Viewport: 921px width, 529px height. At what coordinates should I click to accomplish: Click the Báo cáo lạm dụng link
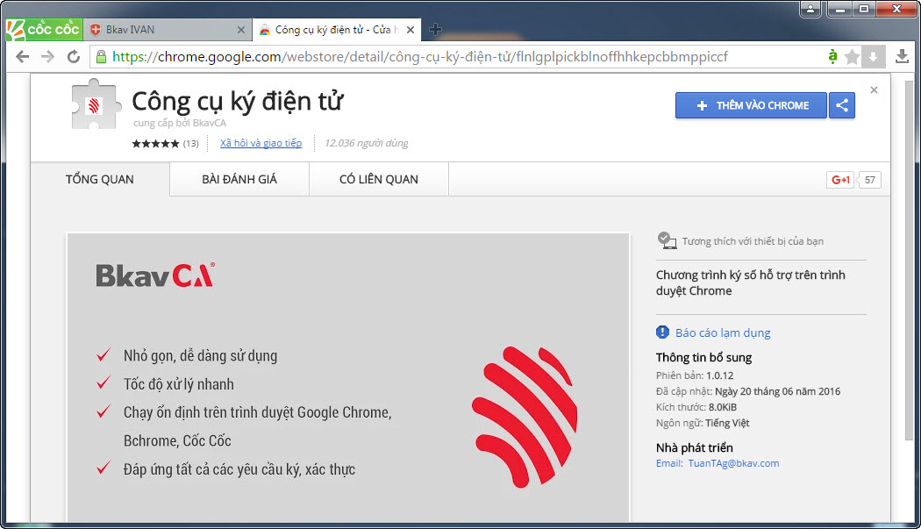pos(723,332)
